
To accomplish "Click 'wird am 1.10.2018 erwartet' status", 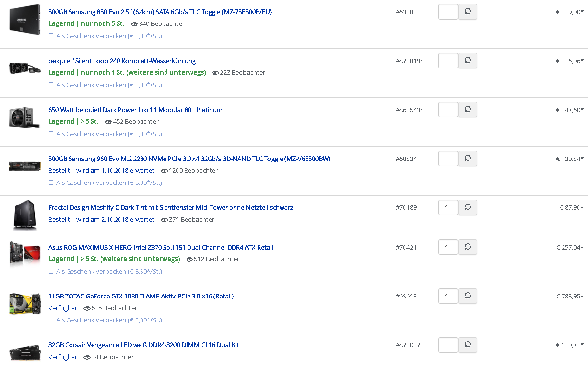I will (115, 171).
